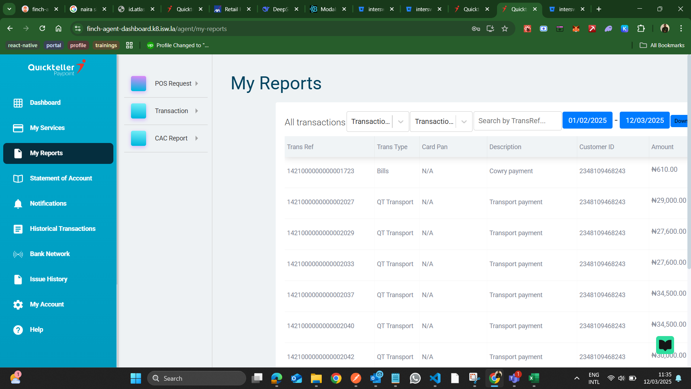Pick end date 12/03/2025 button
Image resolution: width=691 pixels, height=389 pixels.
pyautogui.click(x=644, y=121)
